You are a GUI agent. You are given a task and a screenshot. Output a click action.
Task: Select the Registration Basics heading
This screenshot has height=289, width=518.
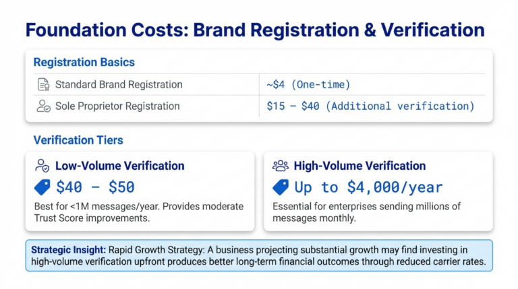coord(84,62)
